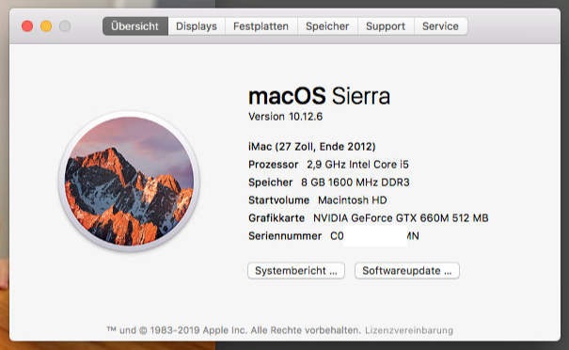Close the window with red button

[x=27, y=26]
